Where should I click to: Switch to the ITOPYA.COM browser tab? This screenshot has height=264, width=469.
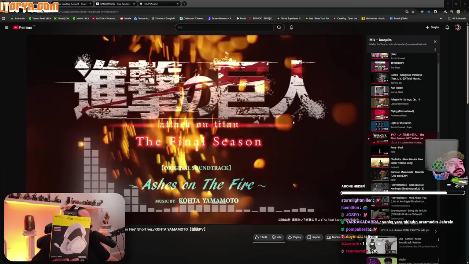159,4
